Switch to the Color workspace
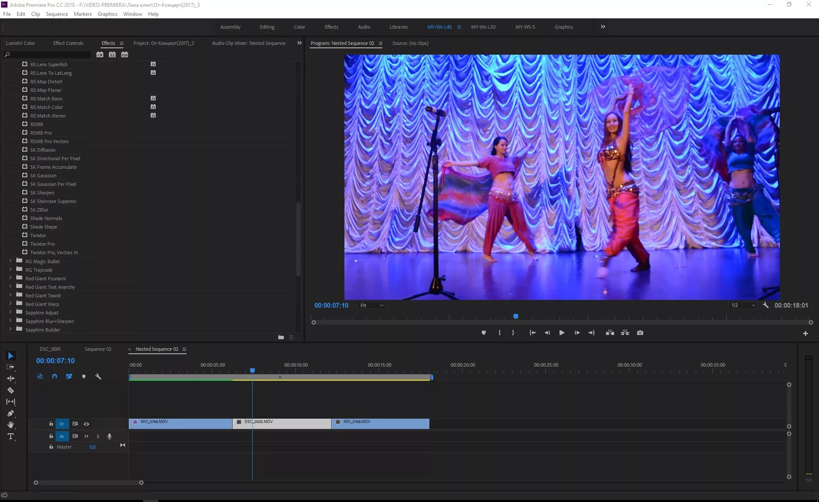The image size is (819, 502). pyautogui.click(x=299, y=27)
